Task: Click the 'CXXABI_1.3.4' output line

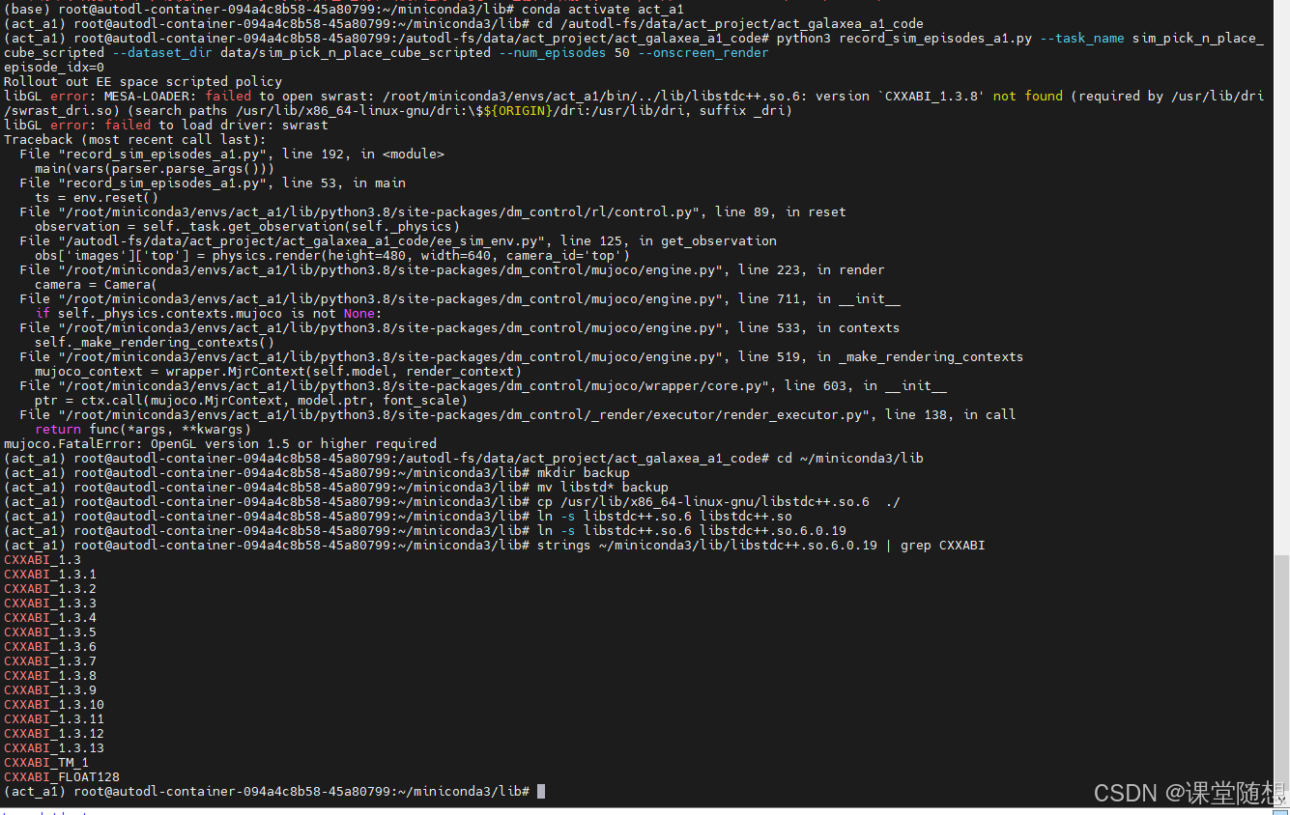Action: (50, 618)
